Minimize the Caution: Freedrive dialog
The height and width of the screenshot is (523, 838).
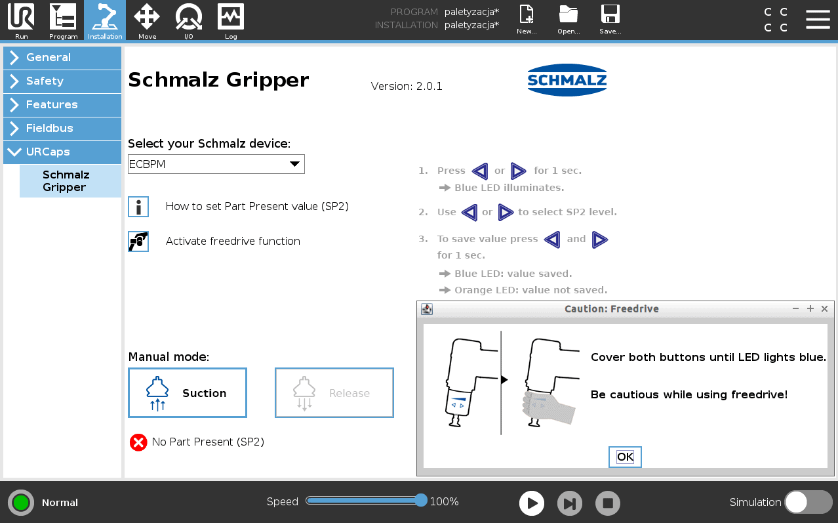pos(795,308)
